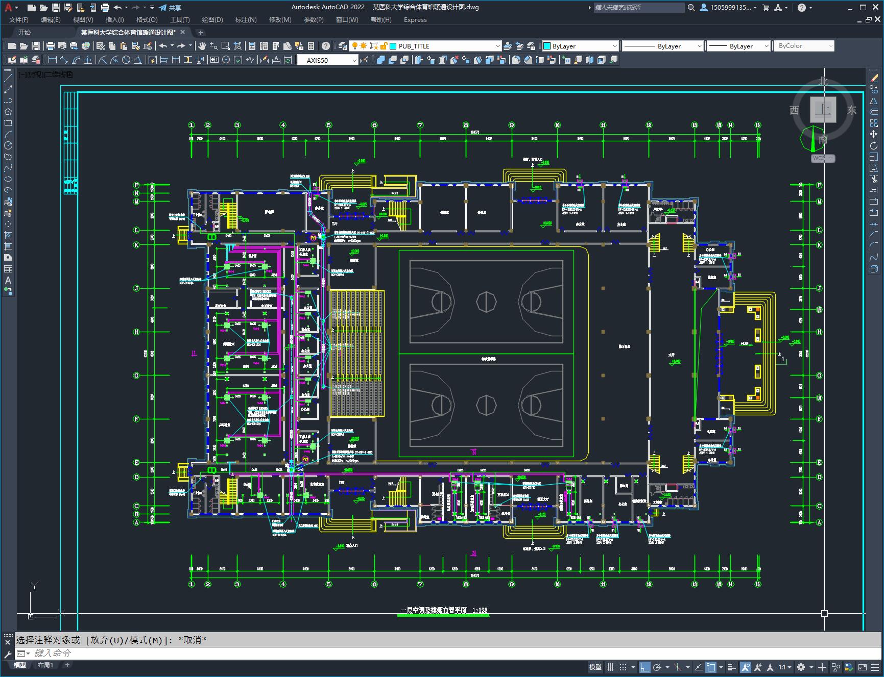Viewport: 884px width, 677px height.
Task: Click the Save icon in quick access toolbar
Action: pos(56,7)
